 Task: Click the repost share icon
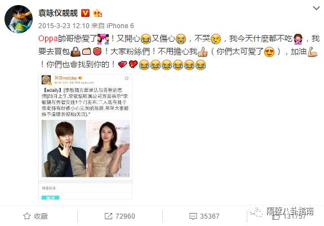(108, 216)
